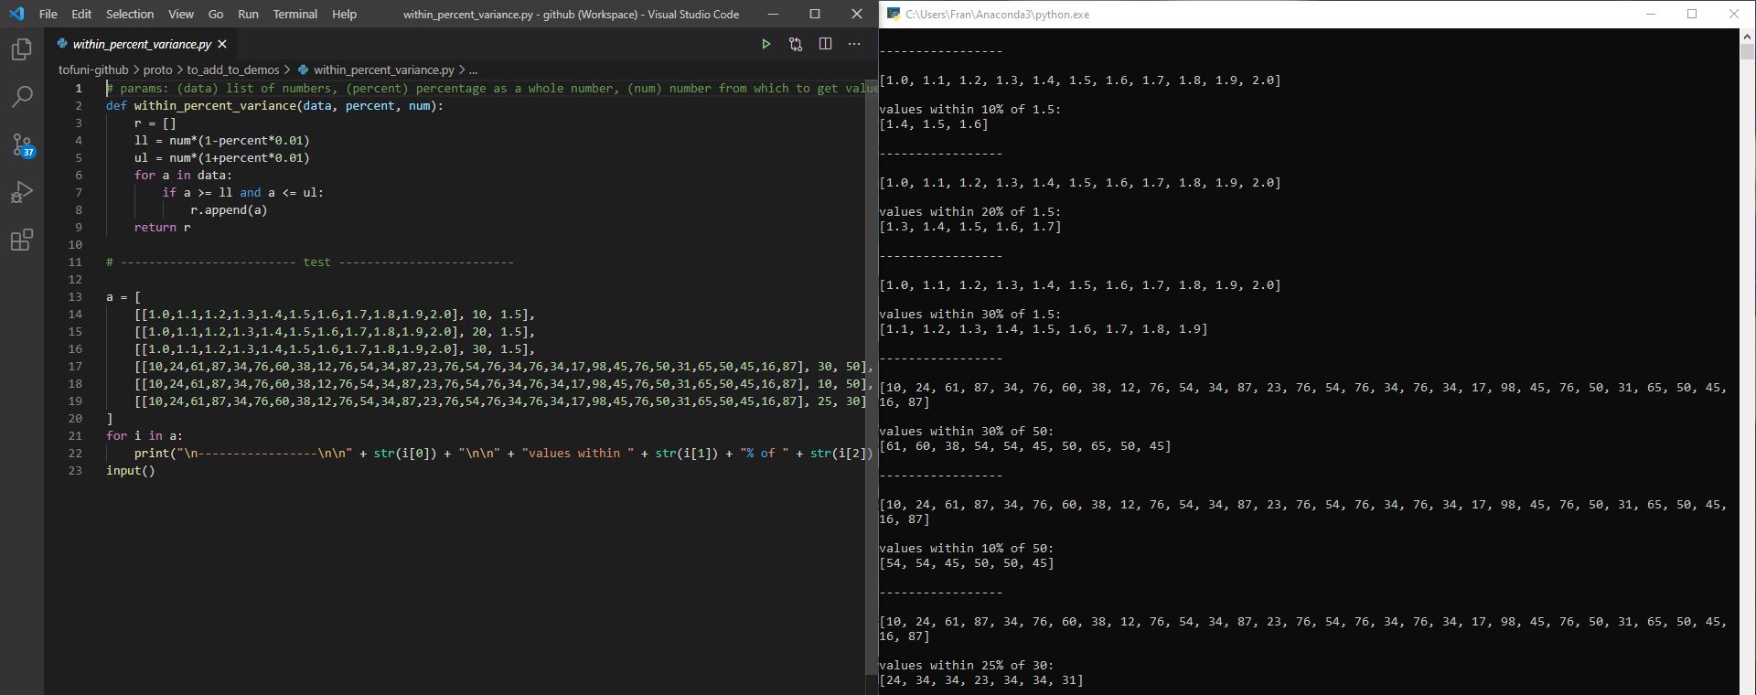
Task: Open changes compare icon in editor toolbar
Action: pyautogui.click(x=796, y=44)
